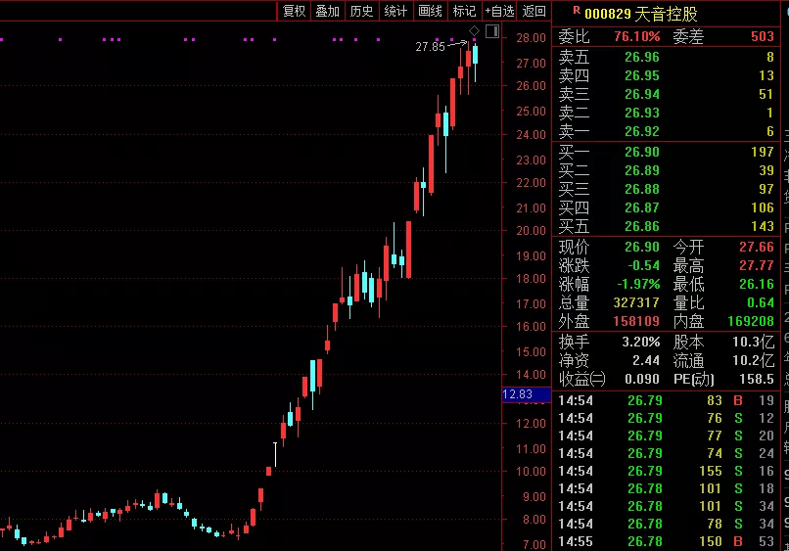Click the 27.85 high price label on chart
789x551 pixels.
coord(430,46)
